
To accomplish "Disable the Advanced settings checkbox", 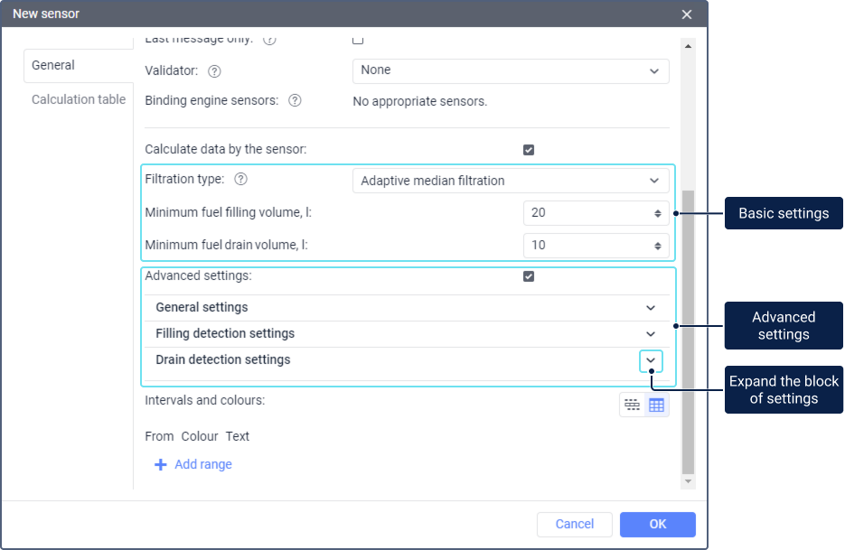I will (x=529, y=276).
